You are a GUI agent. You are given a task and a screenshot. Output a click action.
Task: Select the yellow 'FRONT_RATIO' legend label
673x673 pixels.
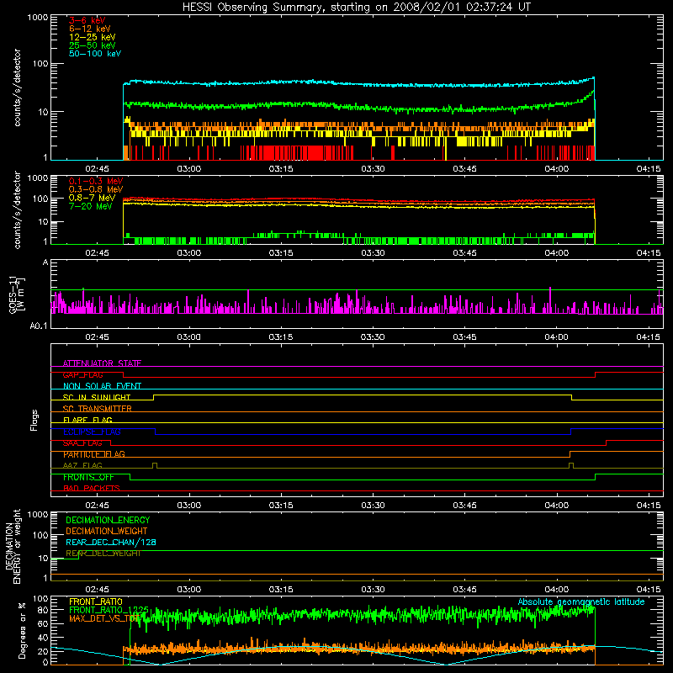click(96, 601)
